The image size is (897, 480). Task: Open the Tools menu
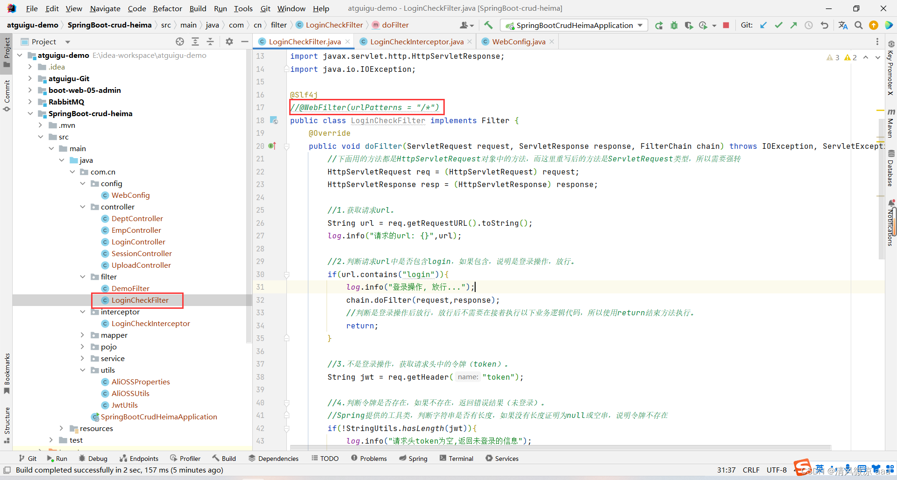pyautogui.click(x=243, y=8)
